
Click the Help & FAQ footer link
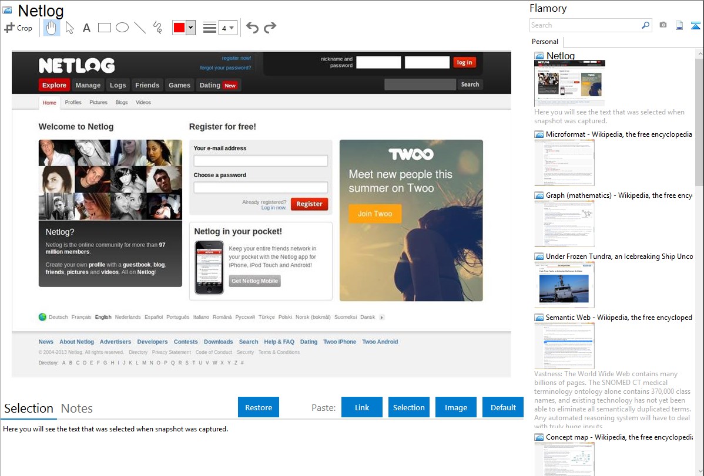(x=279, y=342)
